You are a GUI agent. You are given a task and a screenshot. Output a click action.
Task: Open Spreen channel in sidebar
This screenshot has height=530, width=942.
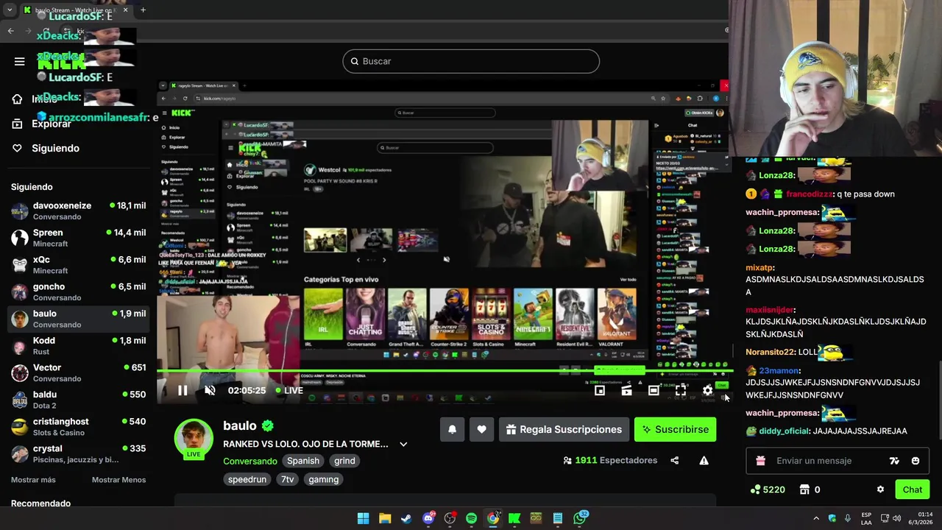[78, 238]
